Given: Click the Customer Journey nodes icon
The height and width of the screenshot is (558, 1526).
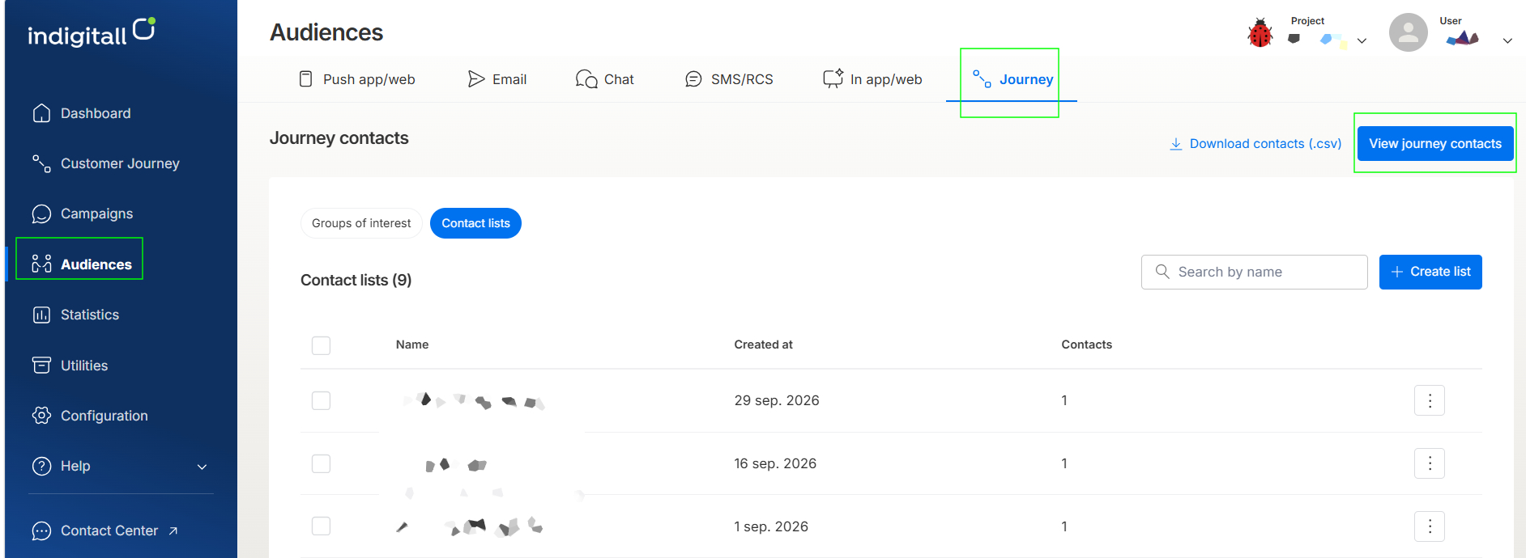Looking at the screenshot, I should point(41,163).
